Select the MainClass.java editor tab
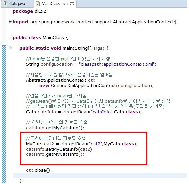Viewport: 189px width, 184px height. (55, 4)
